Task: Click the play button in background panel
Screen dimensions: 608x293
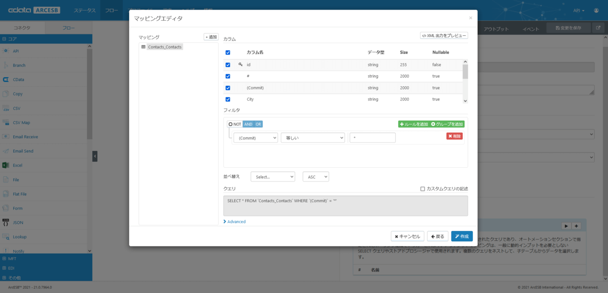Action: tap(567, 226)
